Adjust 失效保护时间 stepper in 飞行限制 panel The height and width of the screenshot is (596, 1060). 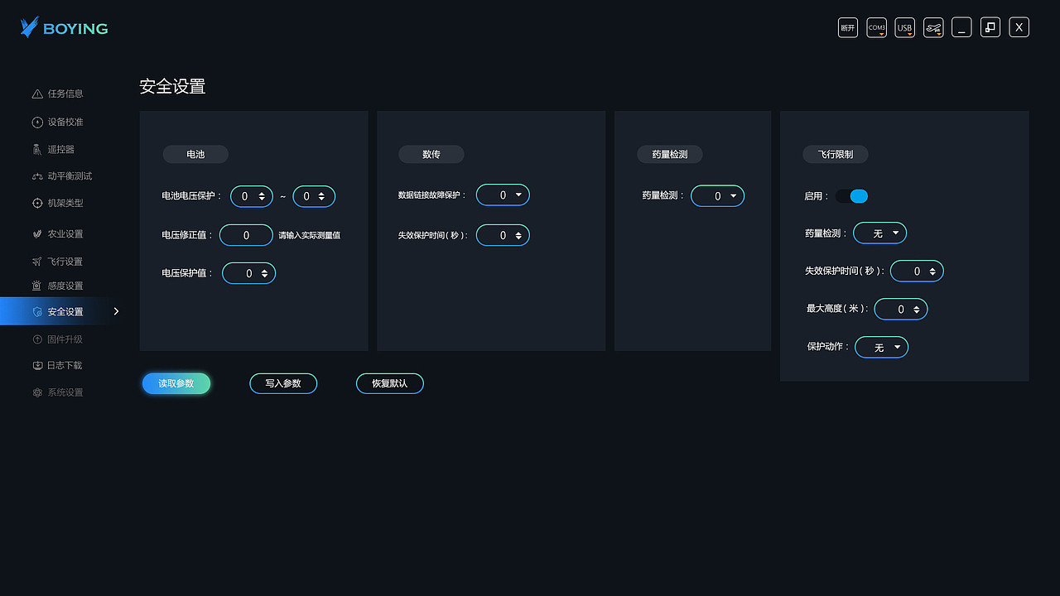[x=917, y=271]
